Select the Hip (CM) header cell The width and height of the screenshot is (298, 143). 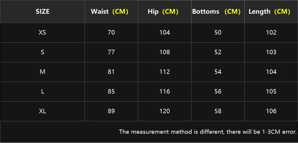(163, 12)
